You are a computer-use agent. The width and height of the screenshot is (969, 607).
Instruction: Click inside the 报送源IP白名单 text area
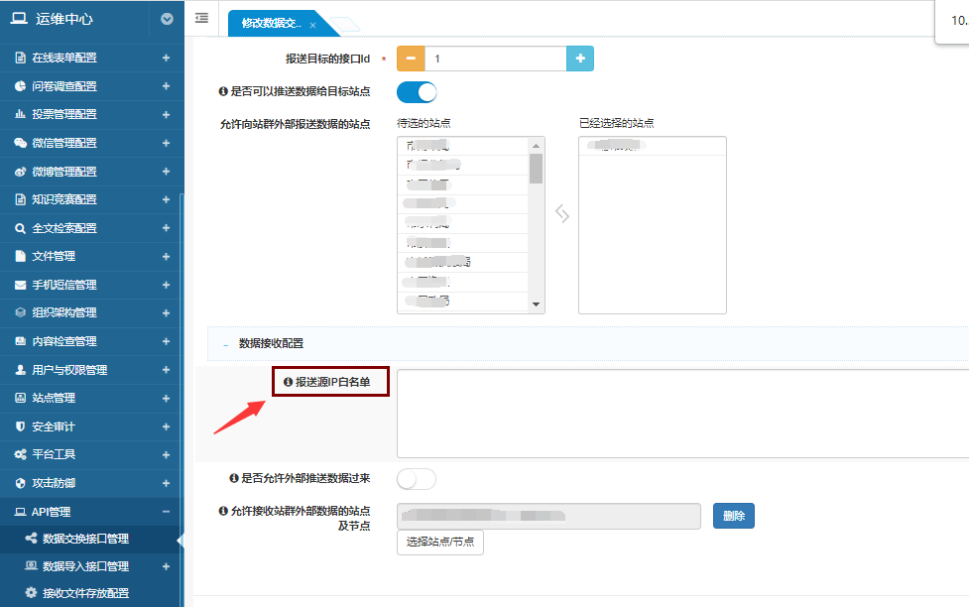tap(682, 413)
